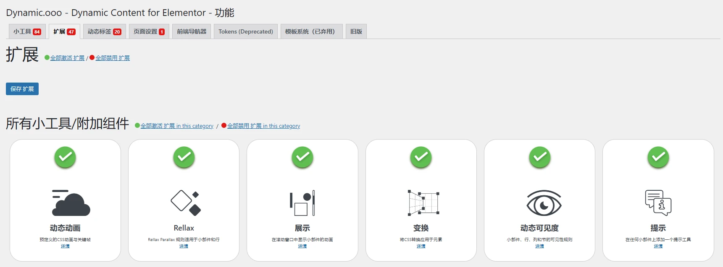Open 详情 link under 动态可见度
Viewport: 723px width, 267px height.
pos(540,246)
